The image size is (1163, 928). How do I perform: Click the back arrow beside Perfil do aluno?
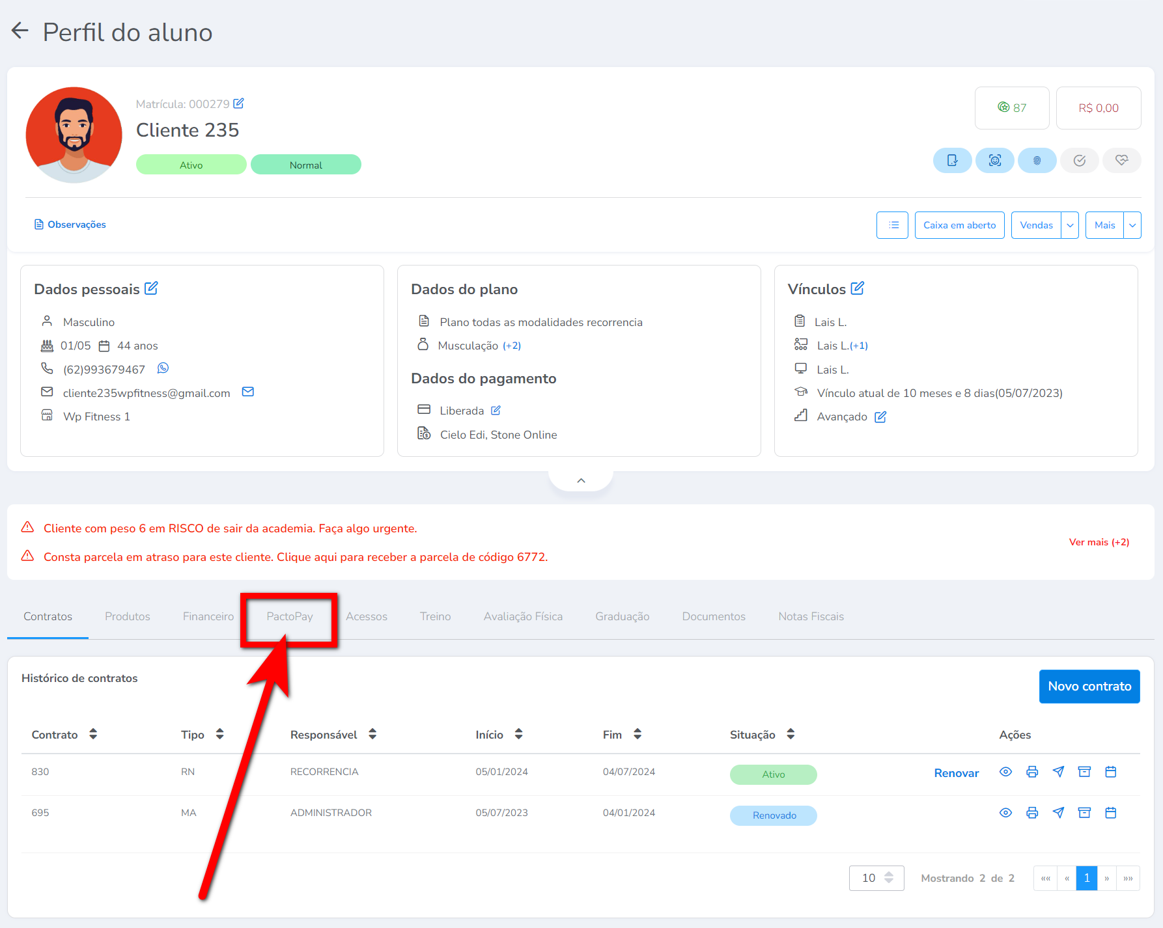(x=20, y=31)
